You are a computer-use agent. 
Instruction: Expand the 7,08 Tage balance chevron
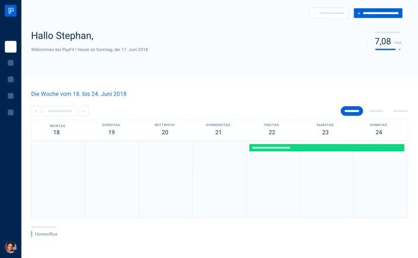[399, 49]
